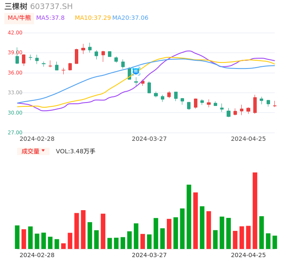Click the first volume bar on the left
295x261 pixels.
coord(17,237)
